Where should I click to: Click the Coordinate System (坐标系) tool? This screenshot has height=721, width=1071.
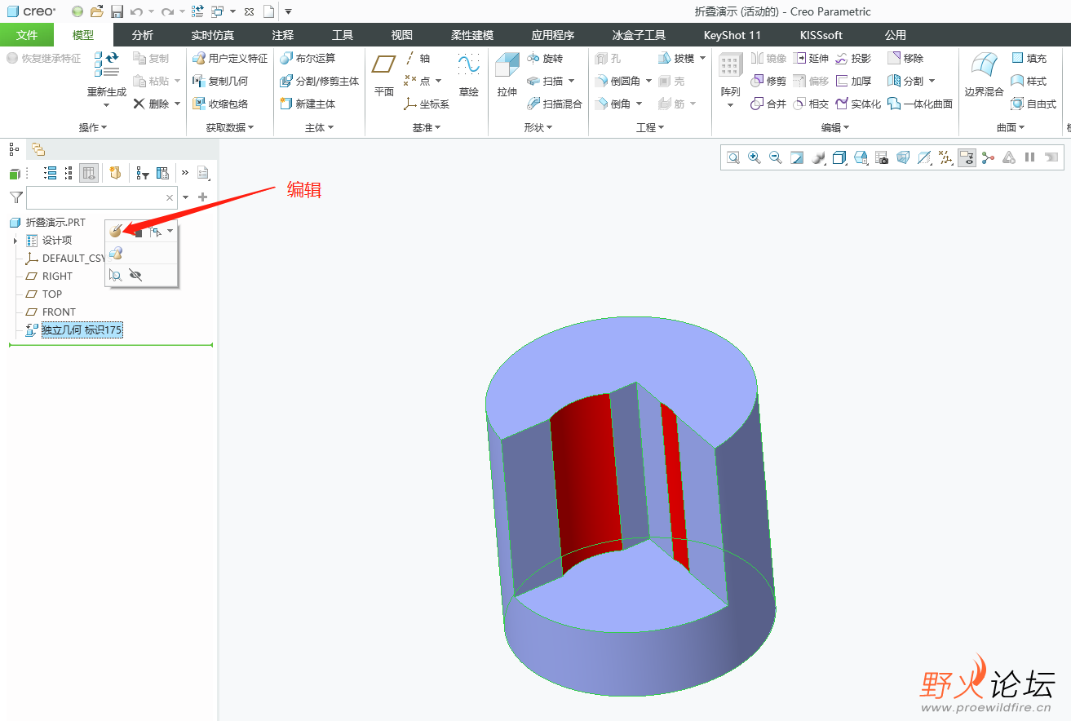pyautogui.click(x=427, y=104)
